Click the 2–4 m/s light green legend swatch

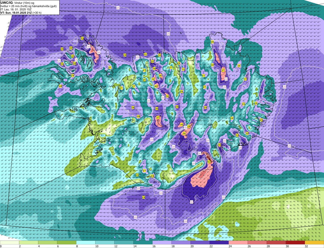point(29,242)
